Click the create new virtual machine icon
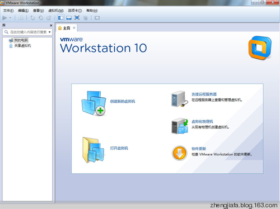Viewport: 280px width, 209px height. point(94,103)
